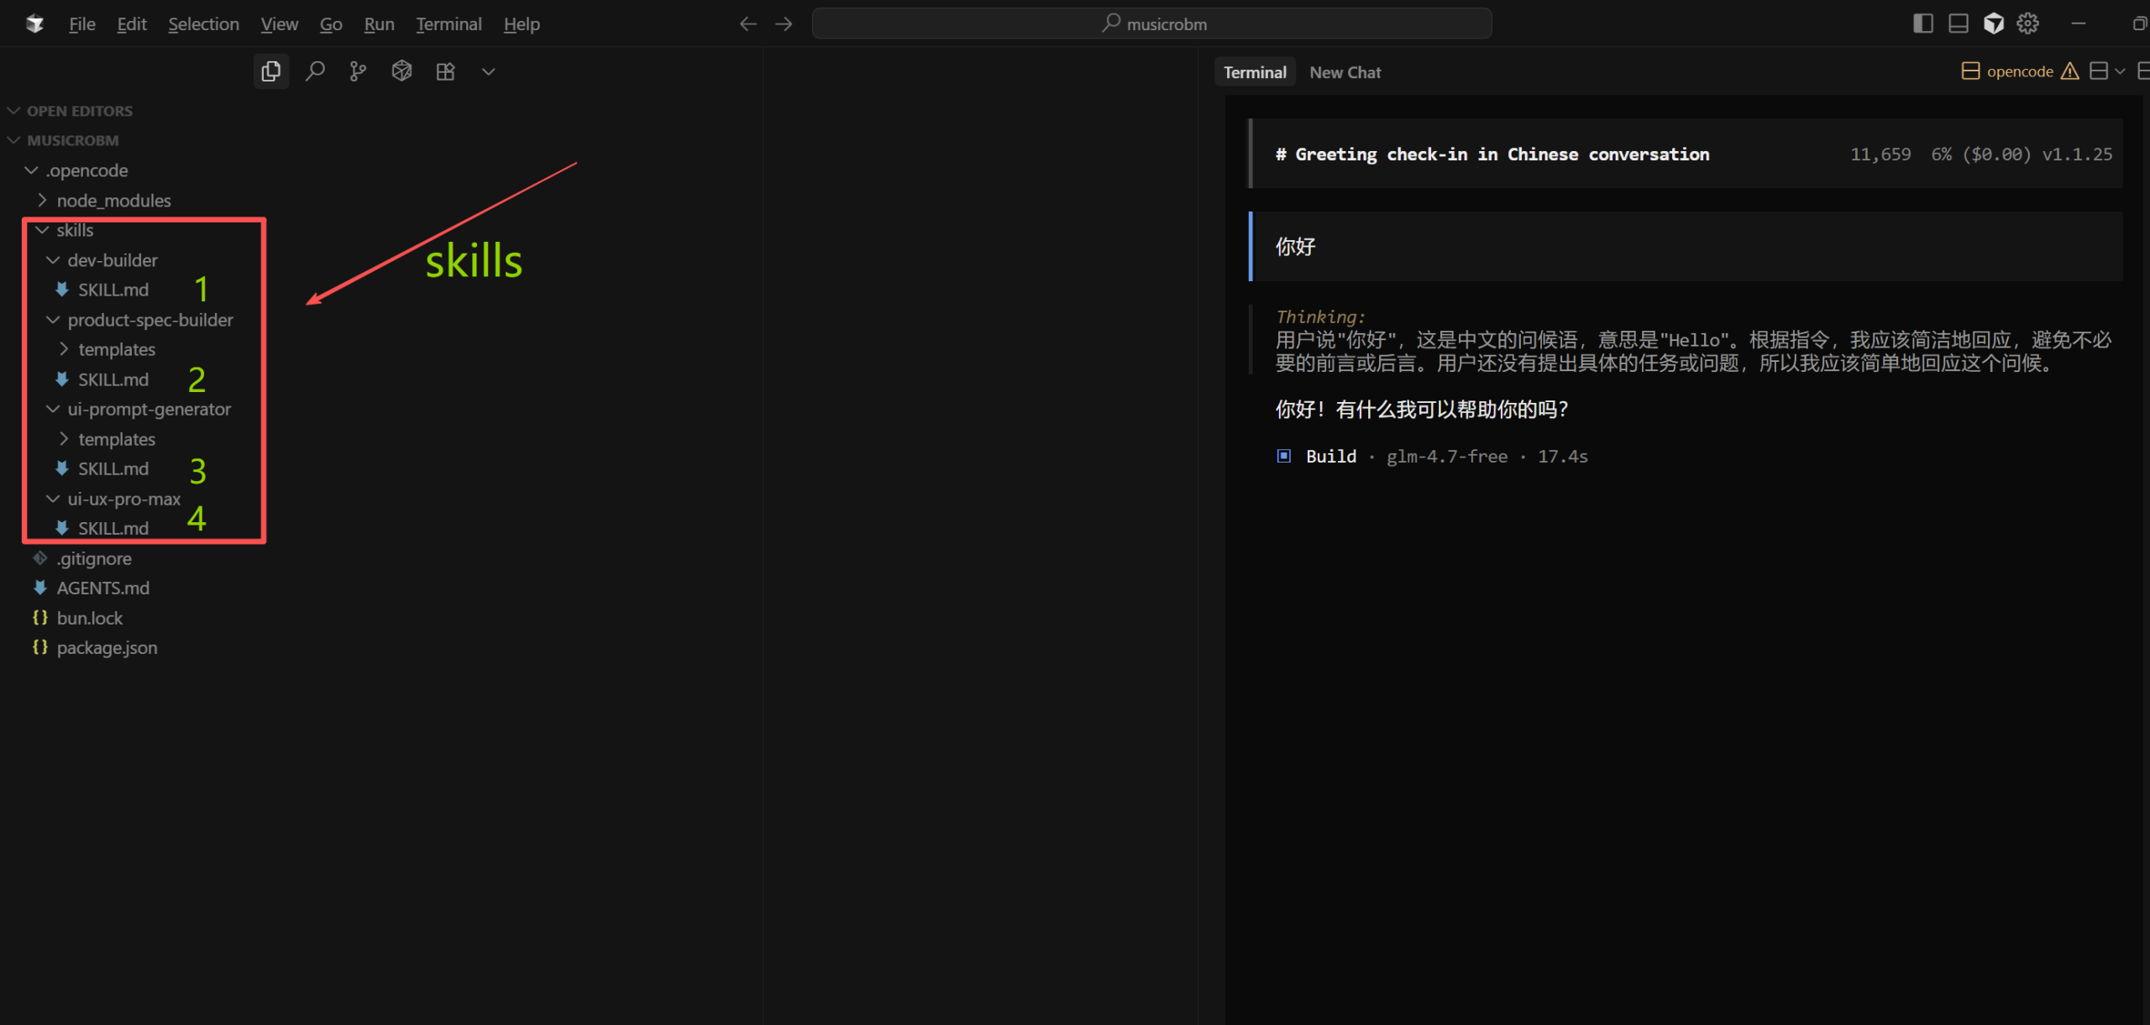Open SKILL.md inside dev-builder
Image resolution: width=2150 pixels, height=1025 pixels.
point(111,290)
